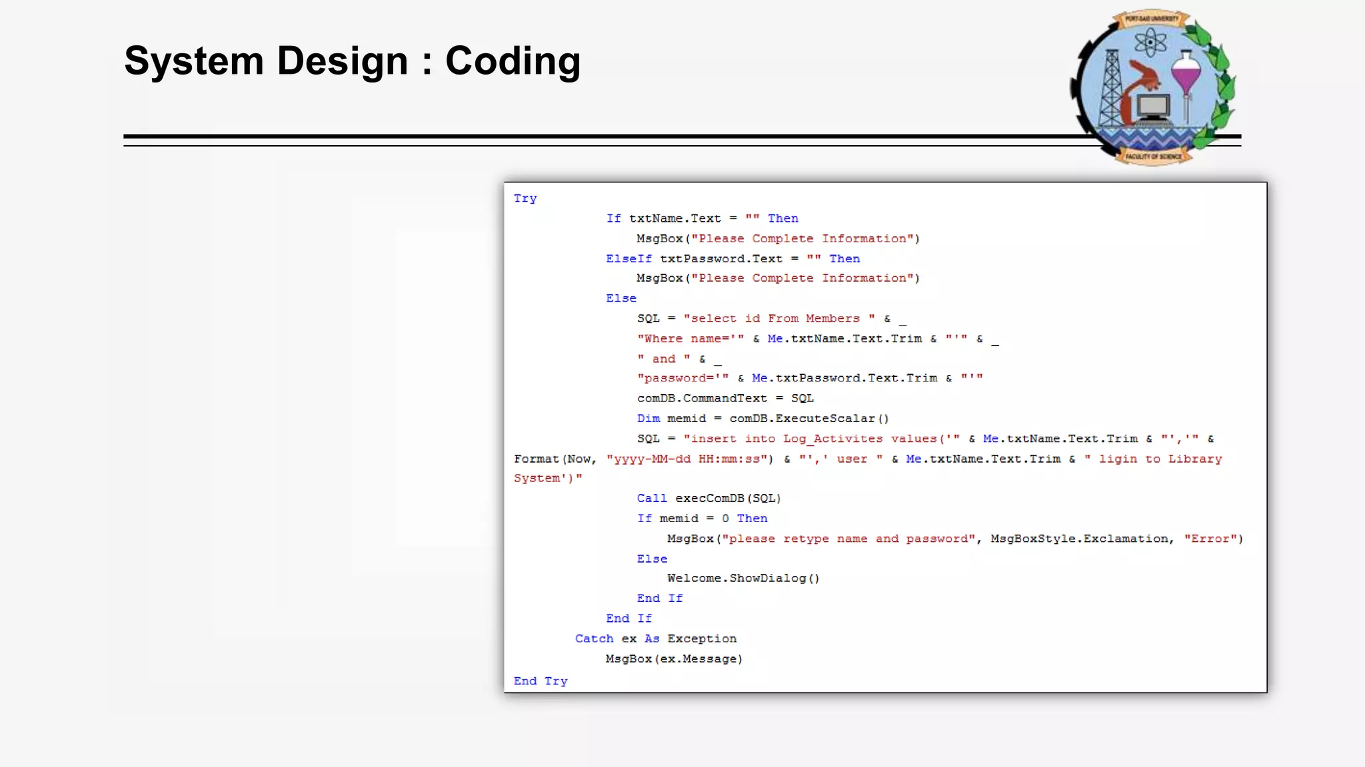Click the line "Dim memid = comDB.ExecuteScalar()"
This screenshot has width=1365, height=767.
(762, 418)
